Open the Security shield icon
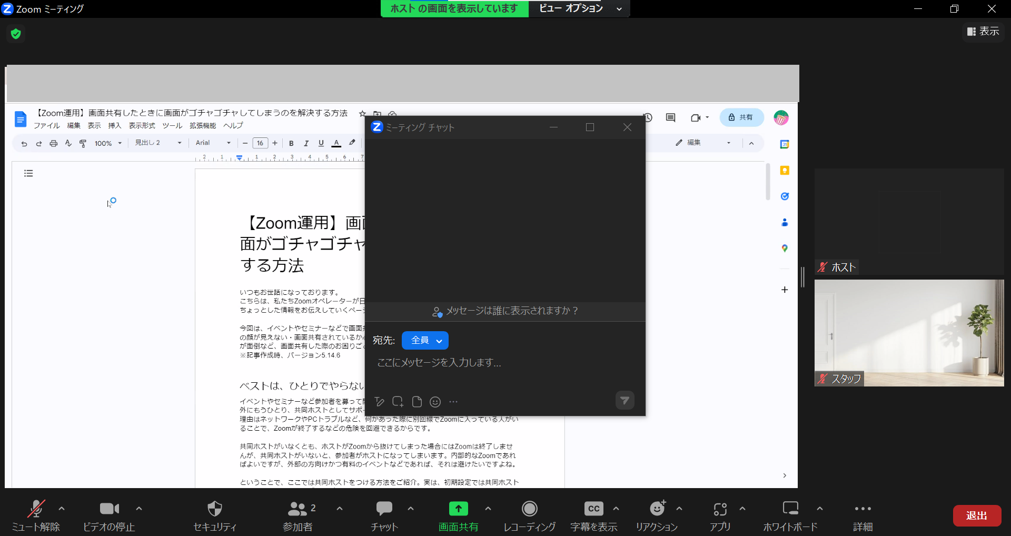 [x=215, y=509]
